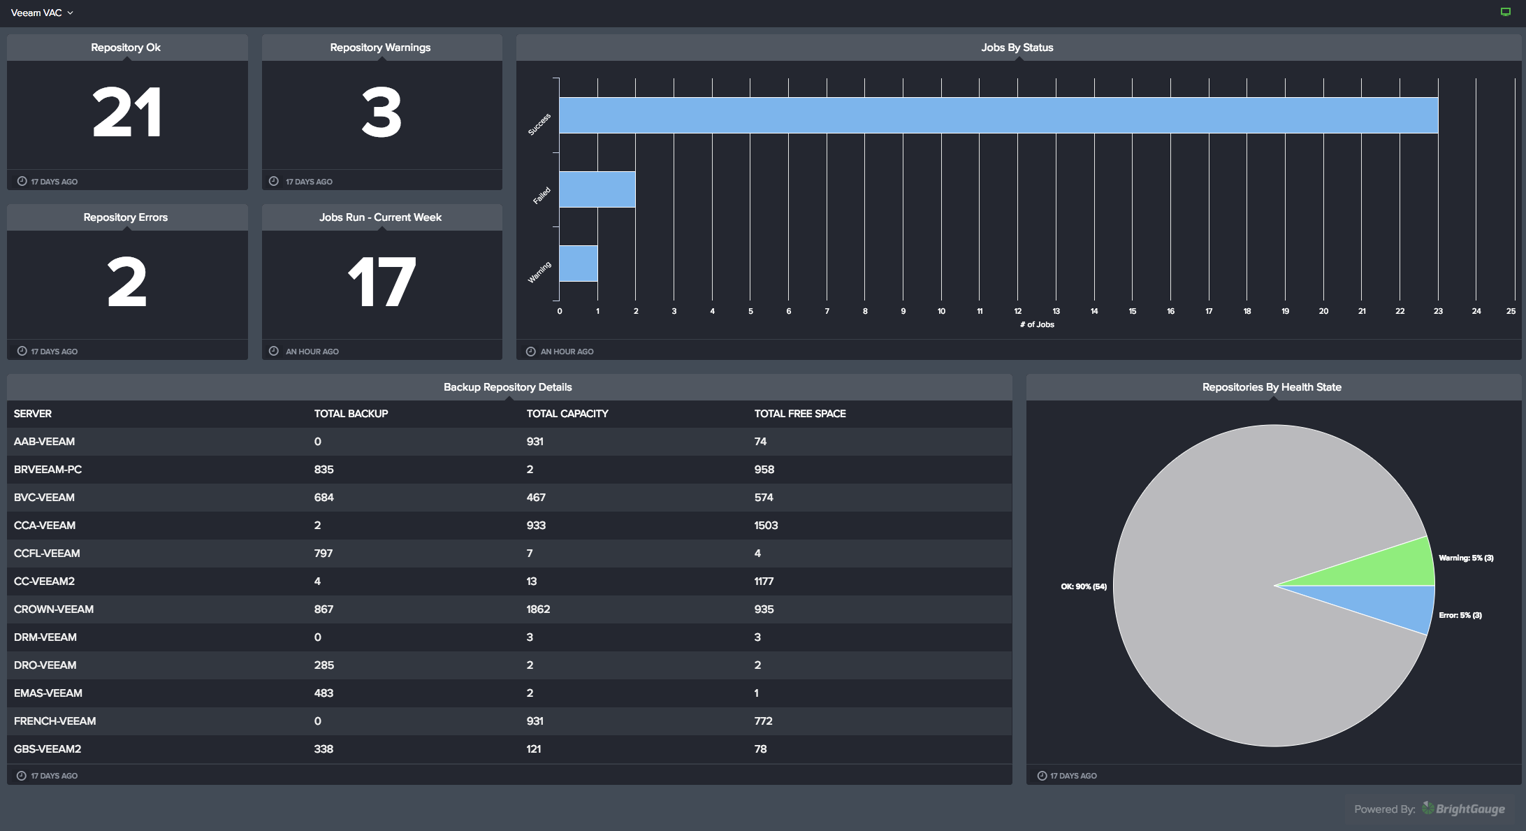Click BRVEEAM-PC total backup value 835
This screenshot has width=1526, height=831.
point(324,470)
